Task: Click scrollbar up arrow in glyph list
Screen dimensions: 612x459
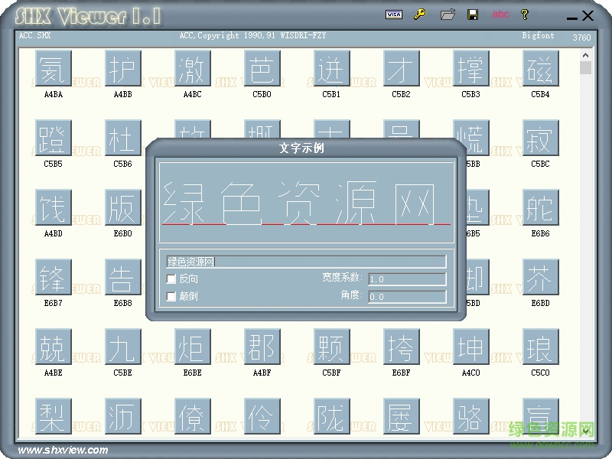Action: pos(585,55)
